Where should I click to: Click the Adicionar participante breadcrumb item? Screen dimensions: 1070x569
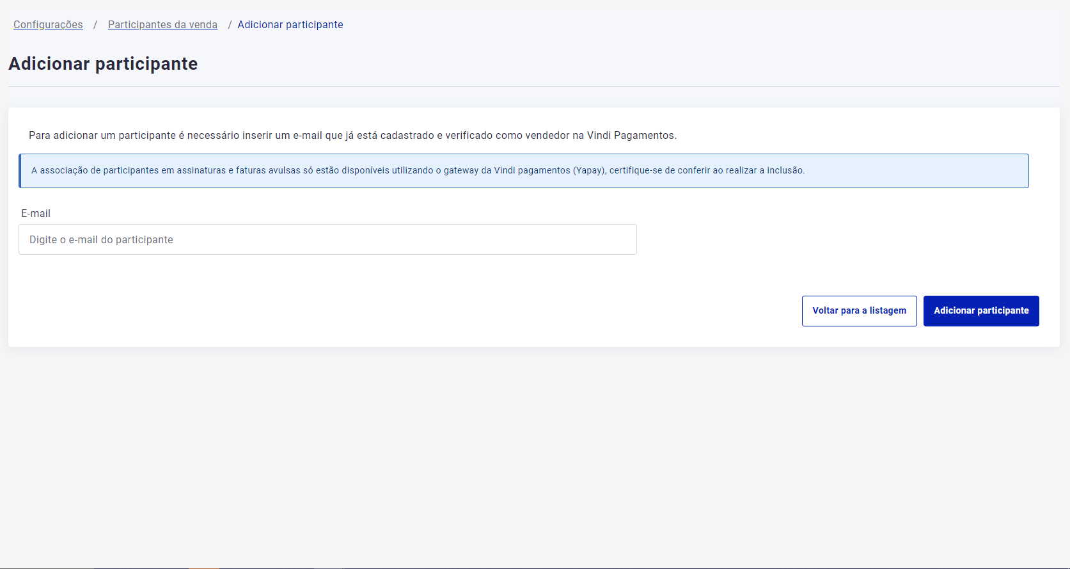(290, 24)
